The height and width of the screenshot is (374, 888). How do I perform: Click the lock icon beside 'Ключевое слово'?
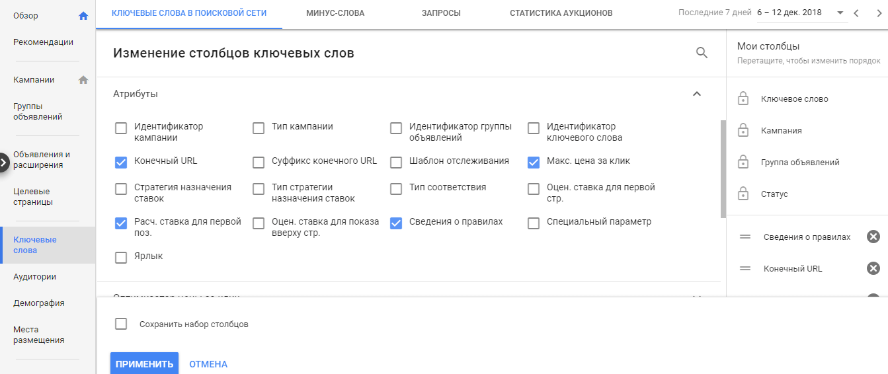[743, 99]
